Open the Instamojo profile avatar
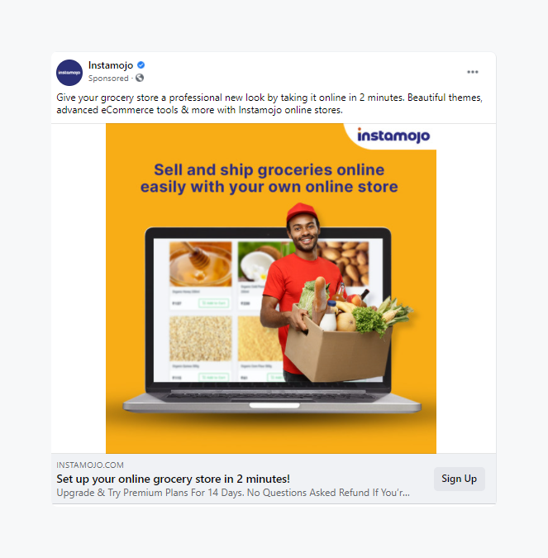The width and height of the screenshot is (548, 558). click(x=69, y=73)
